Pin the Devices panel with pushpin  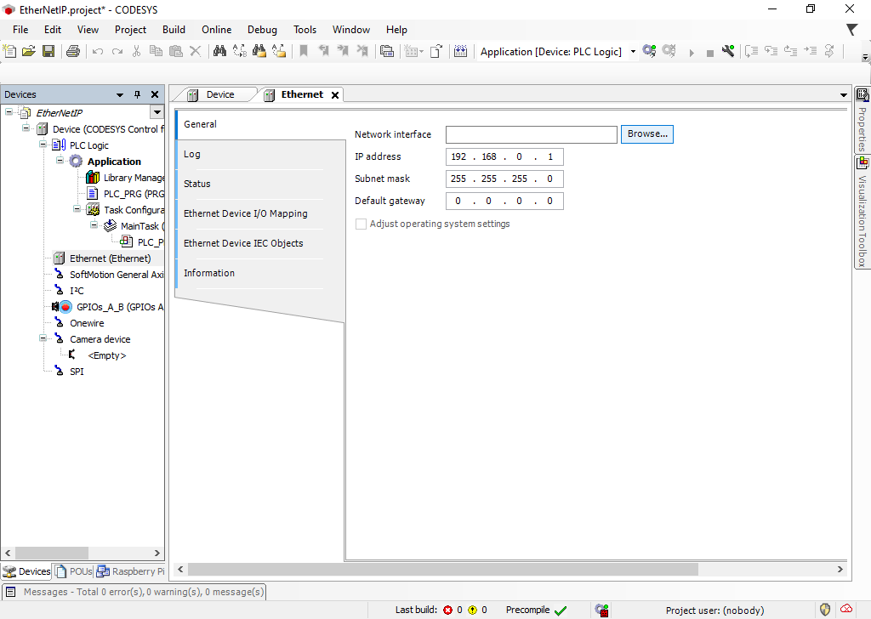point(138,95)
